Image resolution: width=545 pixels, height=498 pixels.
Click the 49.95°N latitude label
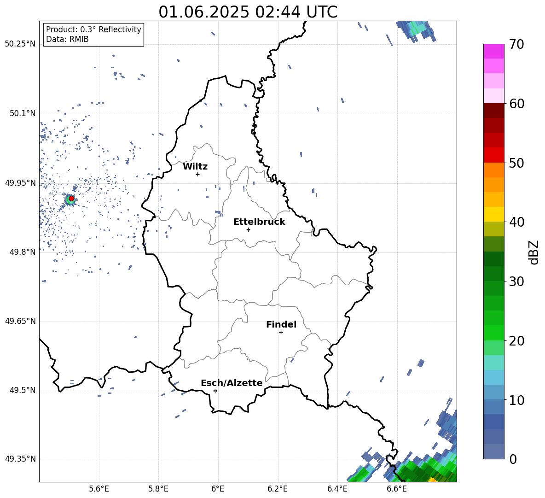(x=20, y=183)
